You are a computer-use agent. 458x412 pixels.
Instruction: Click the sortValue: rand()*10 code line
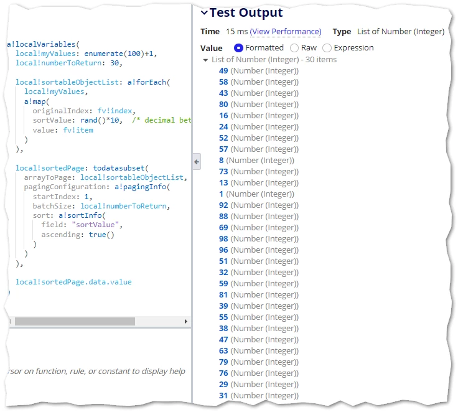[x=77, y=120]
